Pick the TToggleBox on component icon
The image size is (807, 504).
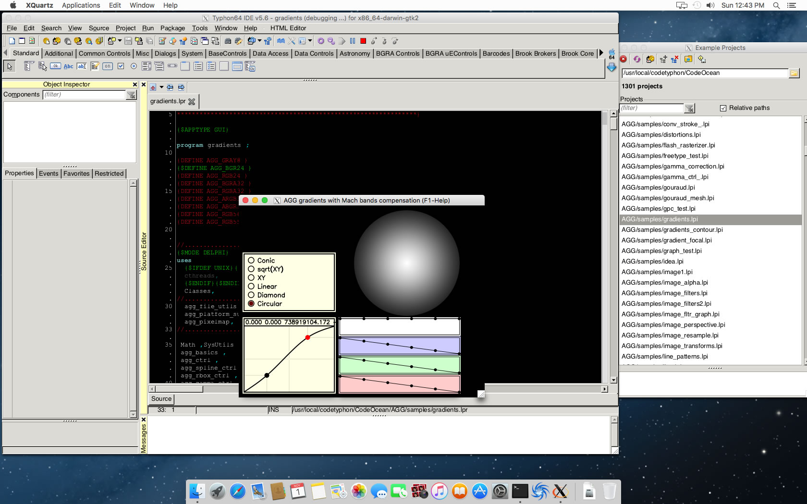[108, 66]
